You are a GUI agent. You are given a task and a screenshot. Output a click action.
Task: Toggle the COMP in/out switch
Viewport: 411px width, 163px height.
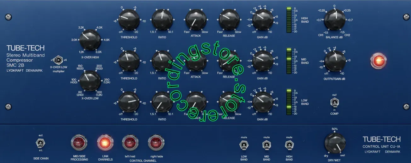tap(334, 103)
